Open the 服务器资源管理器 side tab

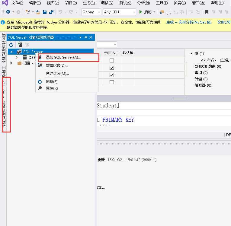tap(4, 48)
